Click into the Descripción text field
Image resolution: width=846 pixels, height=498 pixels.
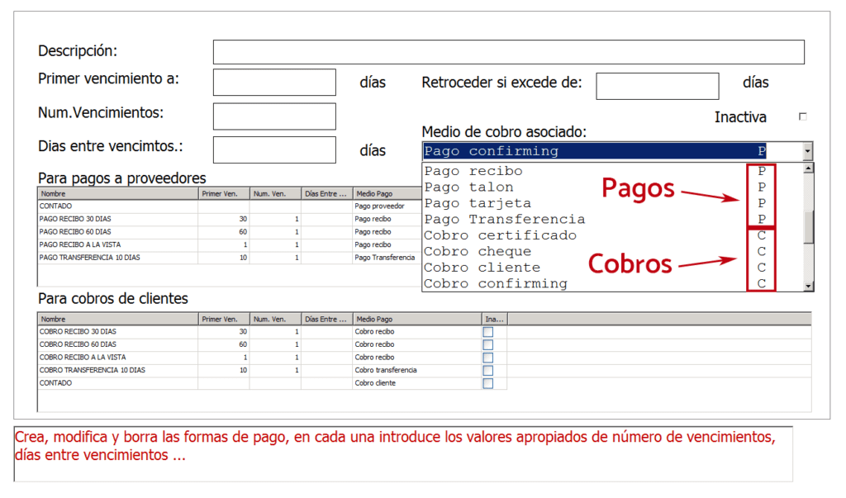[508, 52]
